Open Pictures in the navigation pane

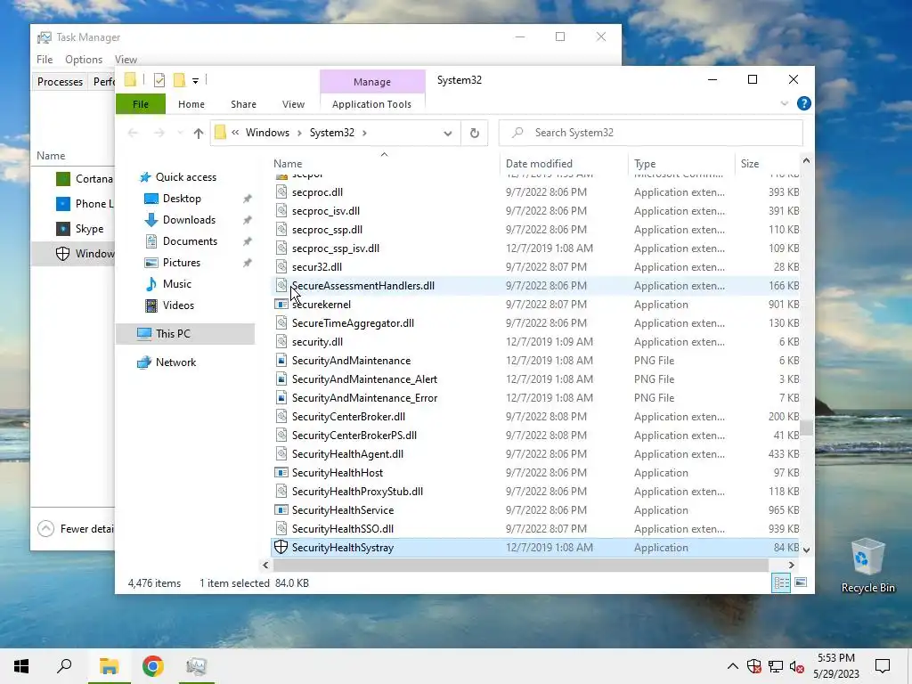(182, 263)
